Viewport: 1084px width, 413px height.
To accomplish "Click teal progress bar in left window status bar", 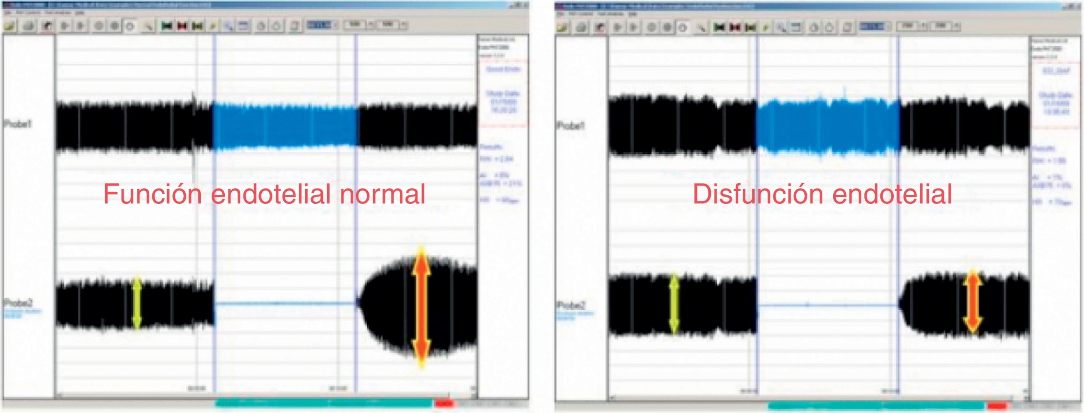I will pyautogui.click(x=324, y=404).
